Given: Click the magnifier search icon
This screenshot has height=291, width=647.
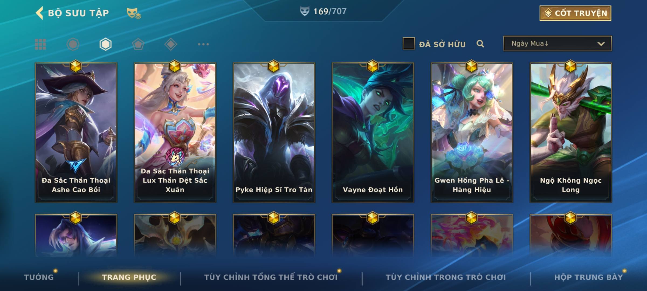Looking at the screenshot, I should point(480,44).
